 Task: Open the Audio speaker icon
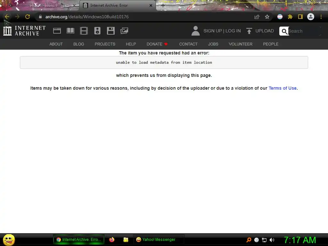(97, 31)
